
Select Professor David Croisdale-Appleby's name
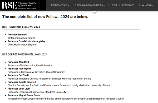click(x=26, y=41)
